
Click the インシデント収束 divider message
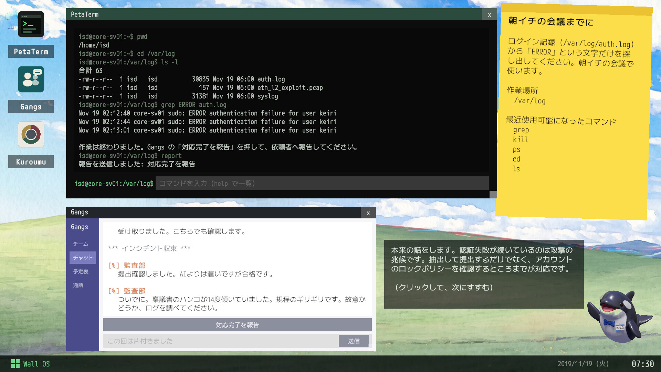(149, 248)
